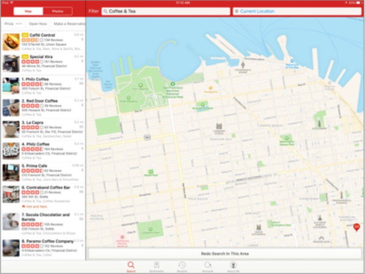Toggle the Make a Reservation filter
The width and height of the screenshot is (365, 274).
coord(68,24)
